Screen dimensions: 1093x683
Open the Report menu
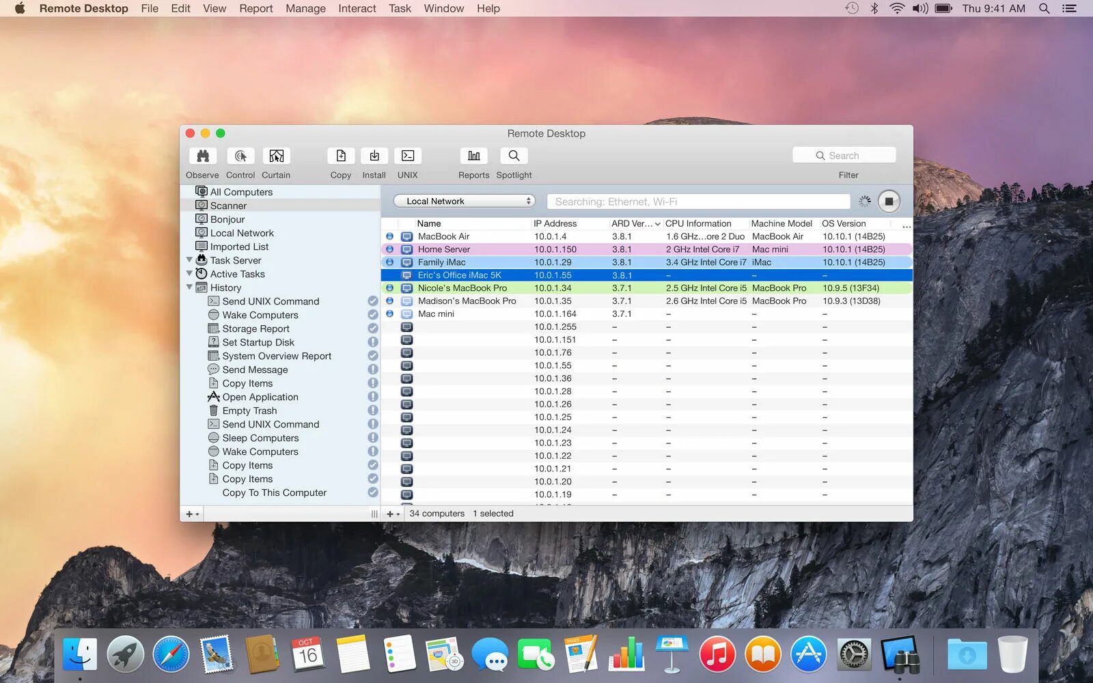click(256, 8)
